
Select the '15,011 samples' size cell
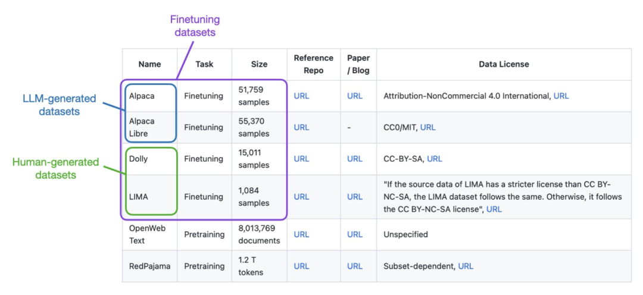pyautogui.click(x=259, y=159)
